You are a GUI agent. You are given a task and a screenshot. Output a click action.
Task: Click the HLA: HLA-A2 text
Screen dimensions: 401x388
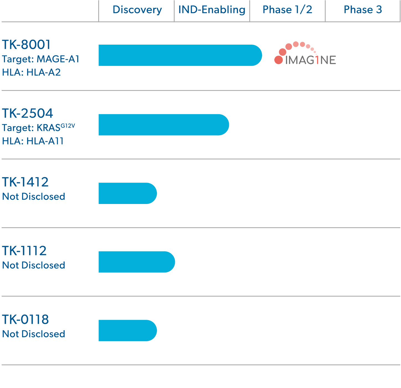(x=31, y=72)
